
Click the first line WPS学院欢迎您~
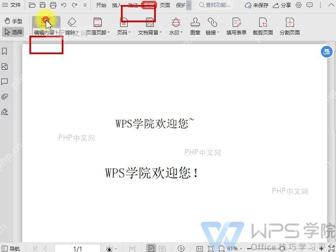(155, 123)
